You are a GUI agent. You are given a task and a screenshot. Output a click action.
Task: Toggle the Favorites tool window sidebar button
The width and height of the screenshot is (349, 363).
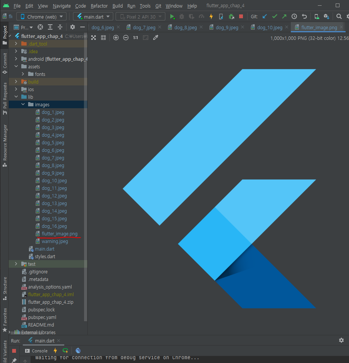(5, 320)
